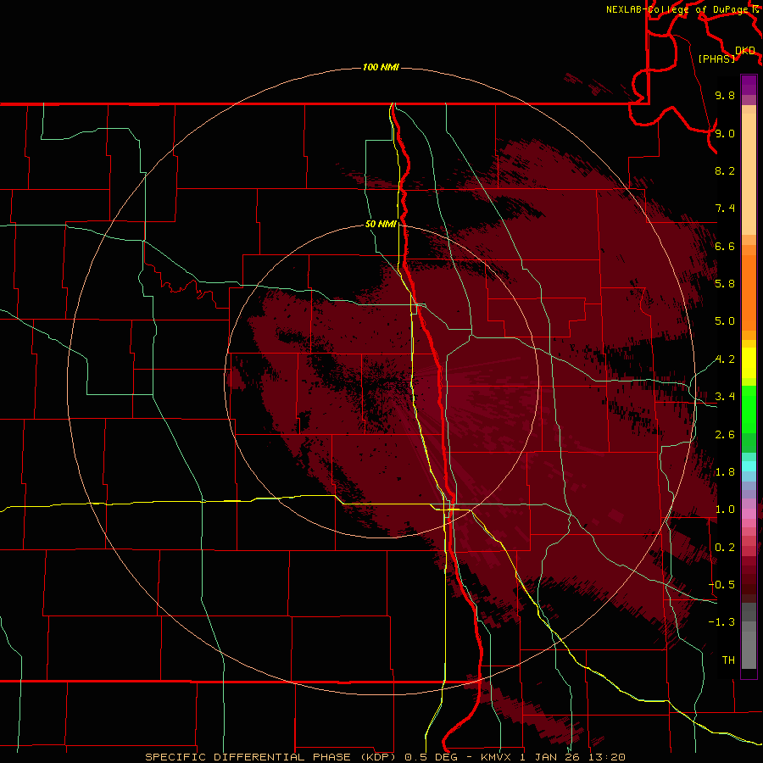Click the 8.2 value on legend
763x763 pixels.
coord(725,170)
